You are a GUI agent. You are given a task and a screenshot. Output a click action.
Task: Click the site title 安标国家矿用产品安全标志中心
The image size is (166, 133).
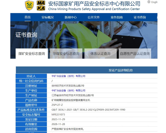pos(94,4)
